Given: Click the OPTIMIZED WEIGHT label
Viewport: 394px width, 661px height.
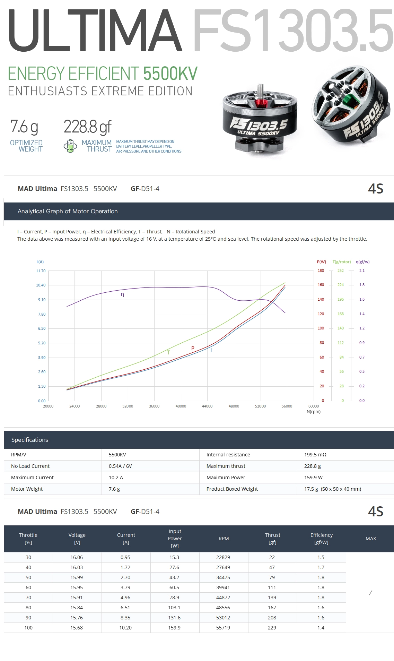Looking at the screenshot, I should click(26, 146).
